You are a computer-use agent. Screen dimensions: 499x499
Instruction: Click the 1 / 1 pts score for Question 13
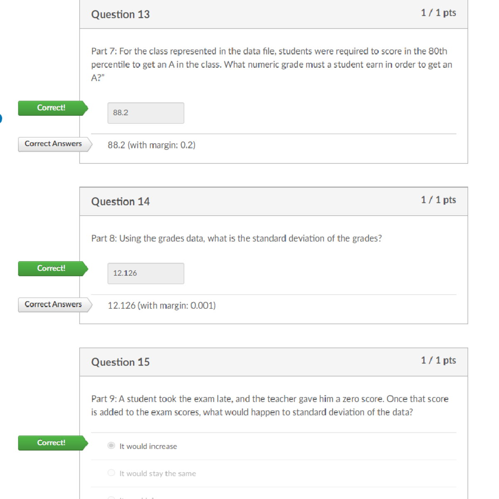point(438,12)
